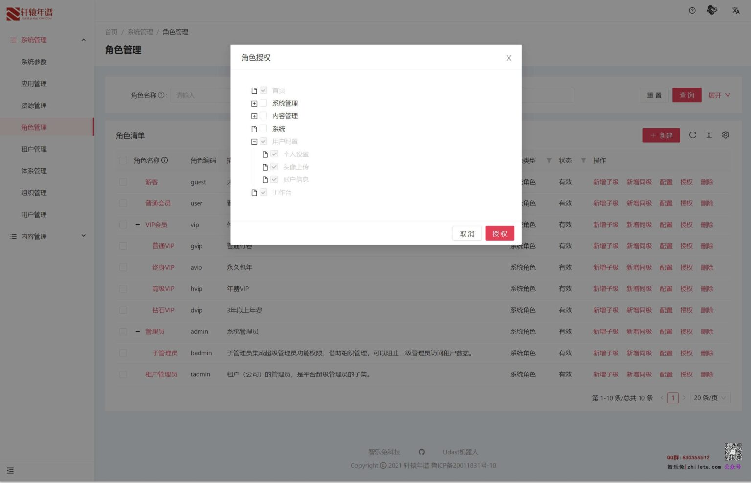Click the 取消 button in dialog
The image size is (751, 483).
click(467, 234)
